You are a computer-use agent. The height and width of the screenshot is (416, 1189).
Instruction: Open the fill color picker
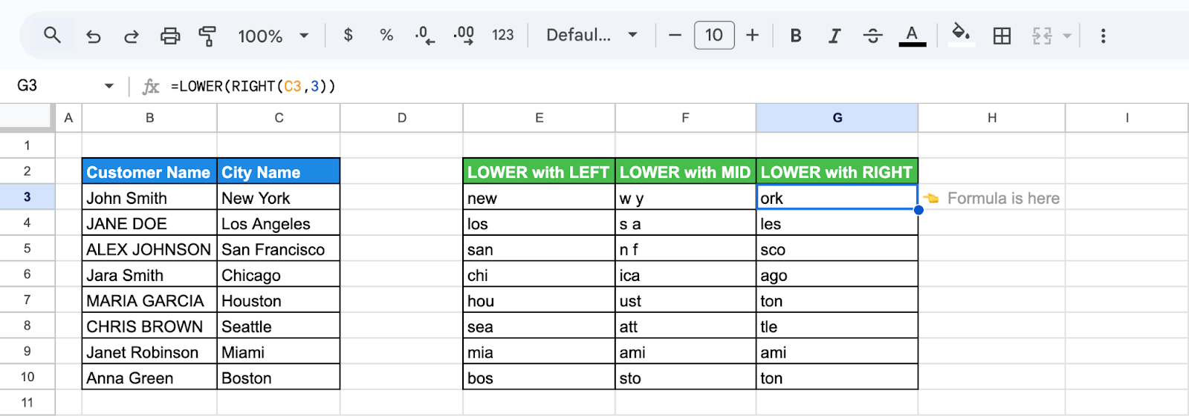pyautogui.click(x=961, y=35)
